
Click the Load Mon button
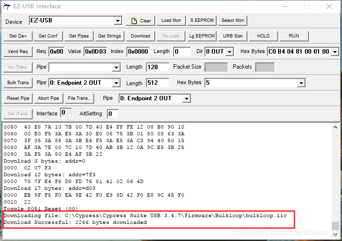(x=171, y=20)
